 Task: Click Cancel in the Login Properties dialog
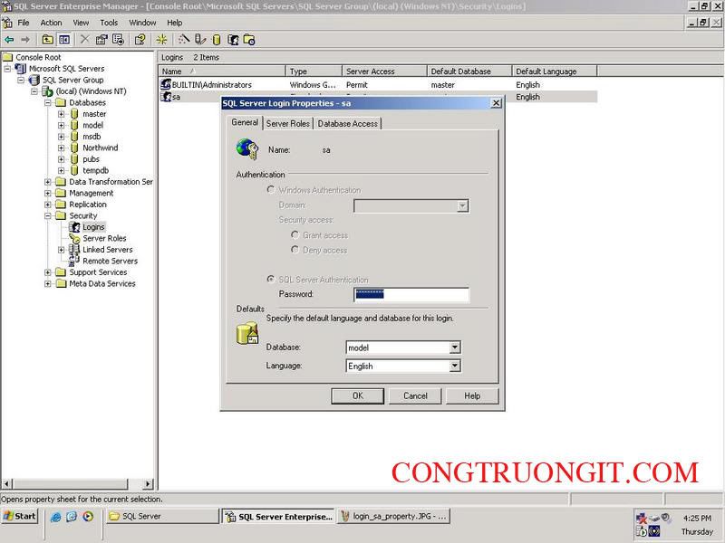coord(415,395)
